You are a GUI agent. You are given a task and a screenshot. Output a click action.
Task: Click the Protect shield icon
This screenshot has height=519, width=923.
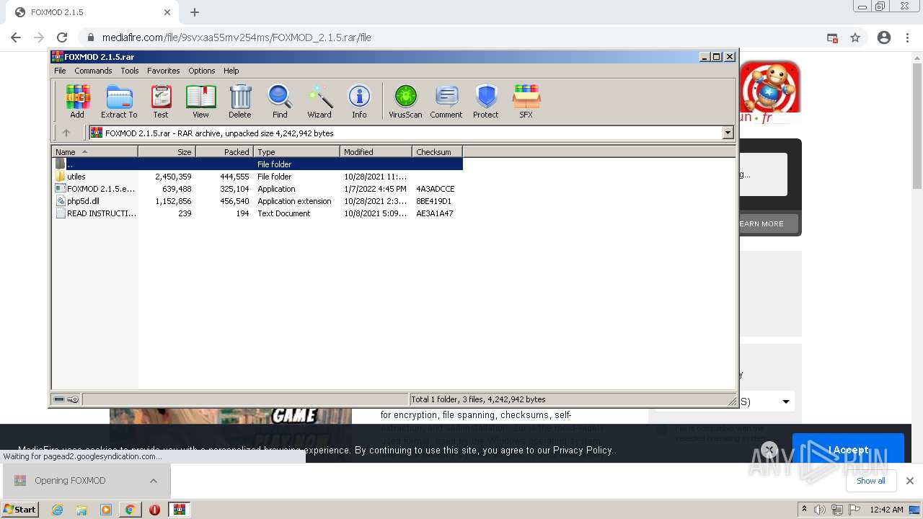pos(486,101)
